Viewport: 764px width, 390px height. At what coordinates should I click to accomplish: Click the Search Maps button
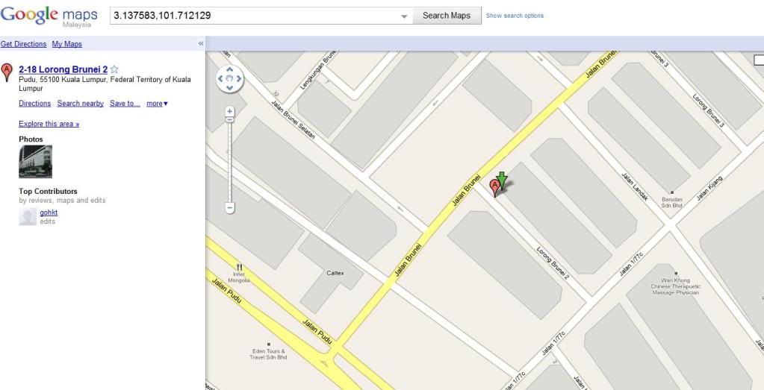447,16
